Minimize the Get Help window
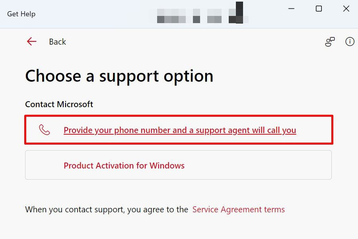The height and width of the screenshot is (239, 358). pos(291,8)
